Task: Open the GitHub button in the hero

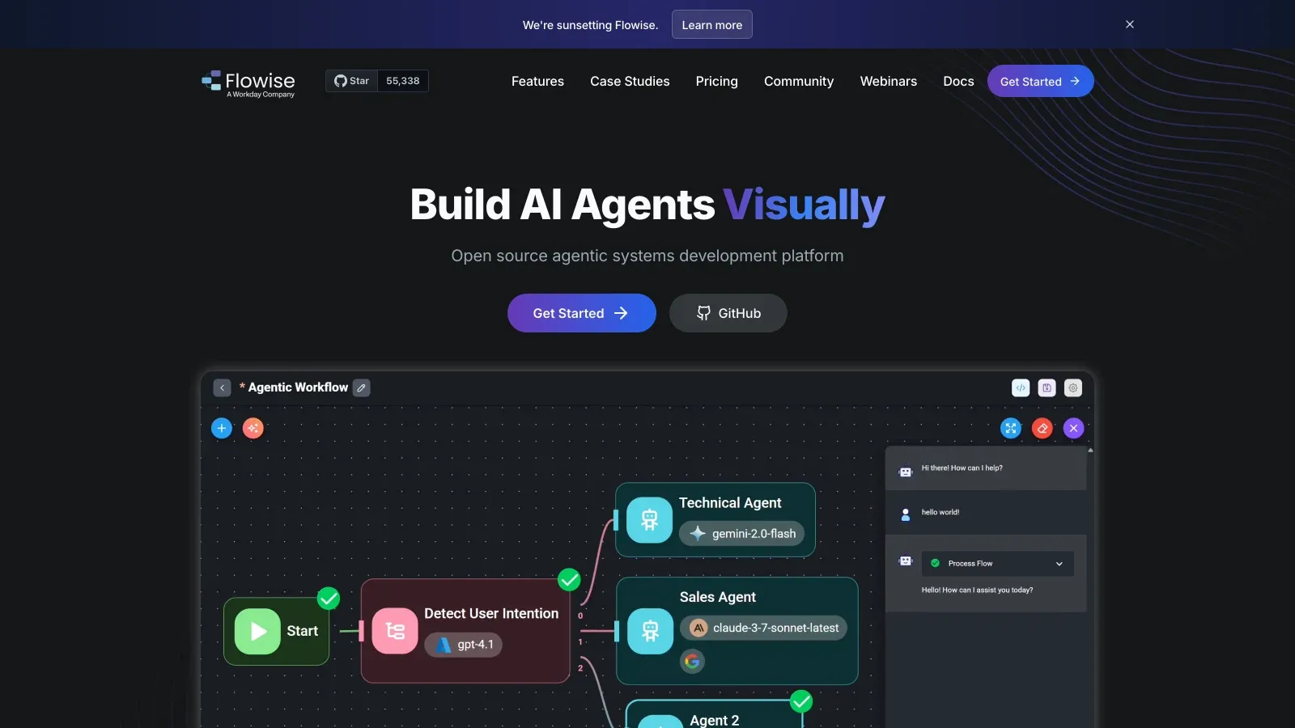Action: pyautogui.click(x=728, y=313)
